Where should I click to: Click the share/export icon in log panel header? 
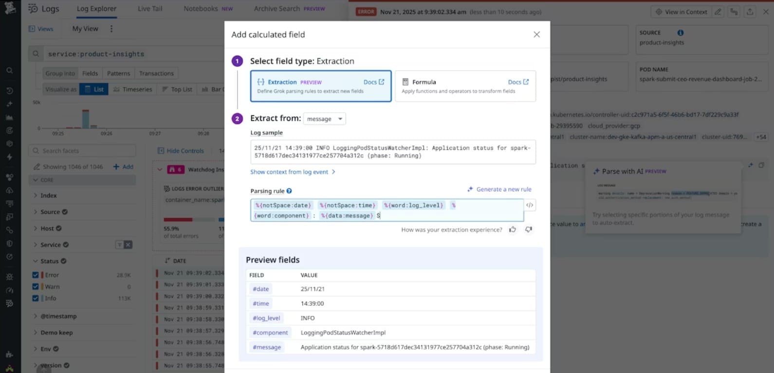pyautogui.click(x=750, y=12)
